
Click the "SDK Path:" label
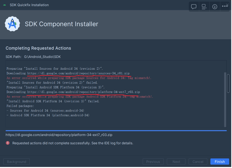[x=14, y=57]
